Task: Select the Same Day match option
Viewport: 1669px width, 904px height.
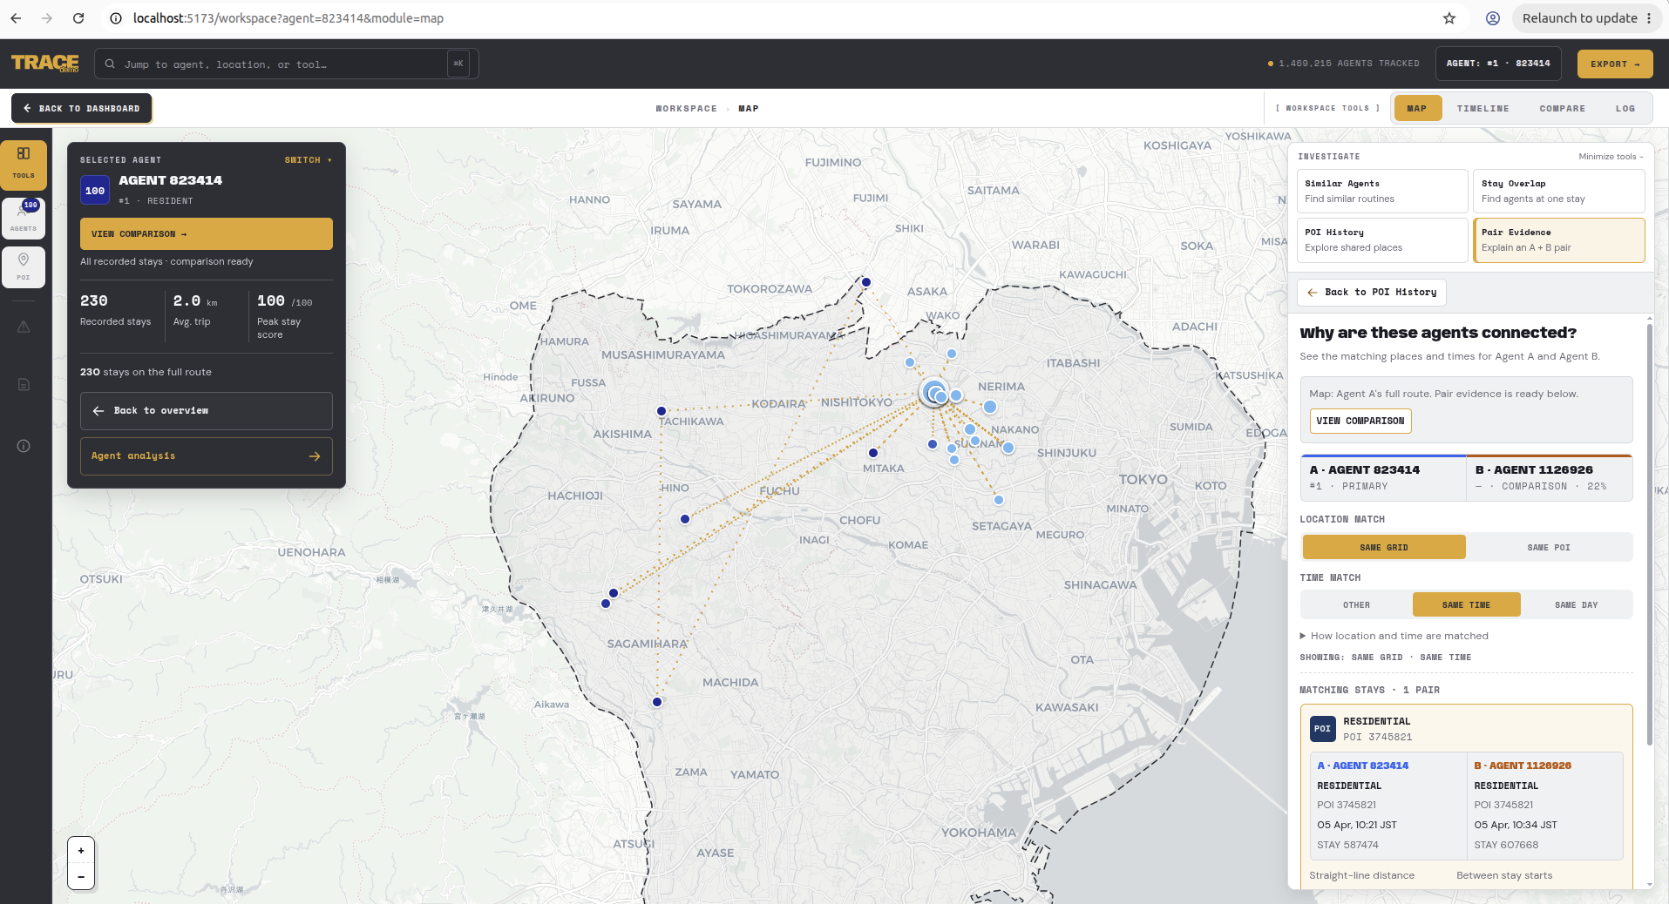Action: [x=1576, y=605]
